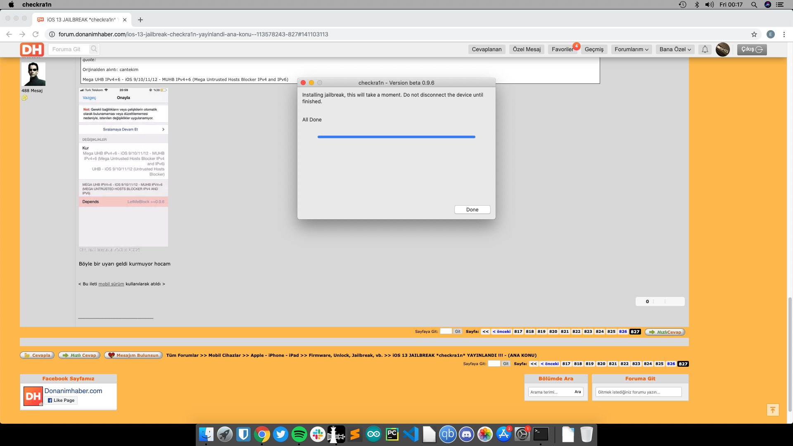The height and width of the screenshot is (446, 793).
Task: Click scroll-to-top arrow button
Action: point(773,410)
